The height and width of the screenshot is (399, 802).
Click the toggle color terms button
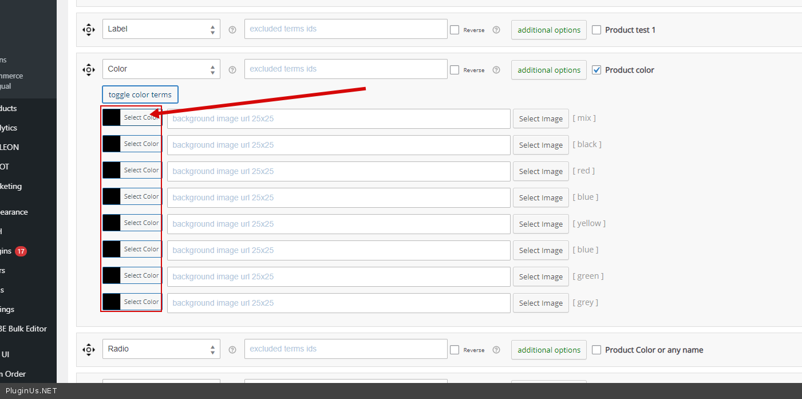click(140, 95)
